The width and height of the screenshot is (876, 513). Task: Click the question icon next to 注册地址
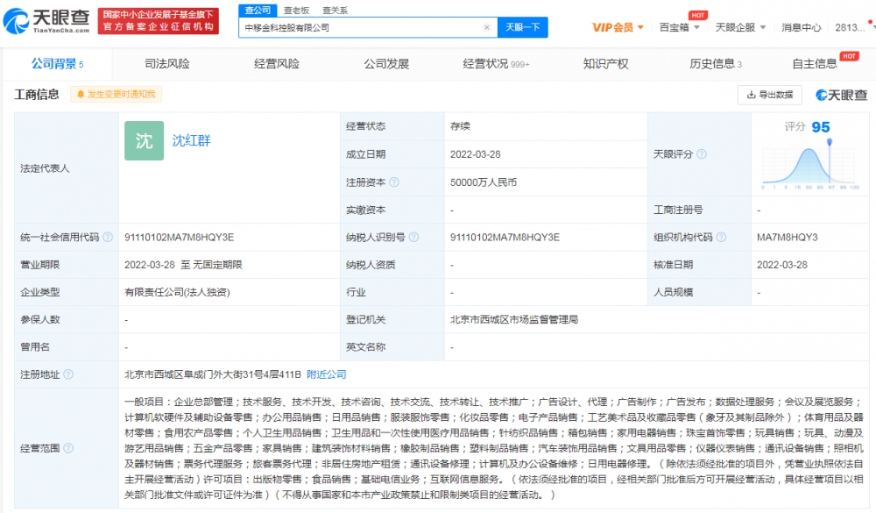coord(68,374)
